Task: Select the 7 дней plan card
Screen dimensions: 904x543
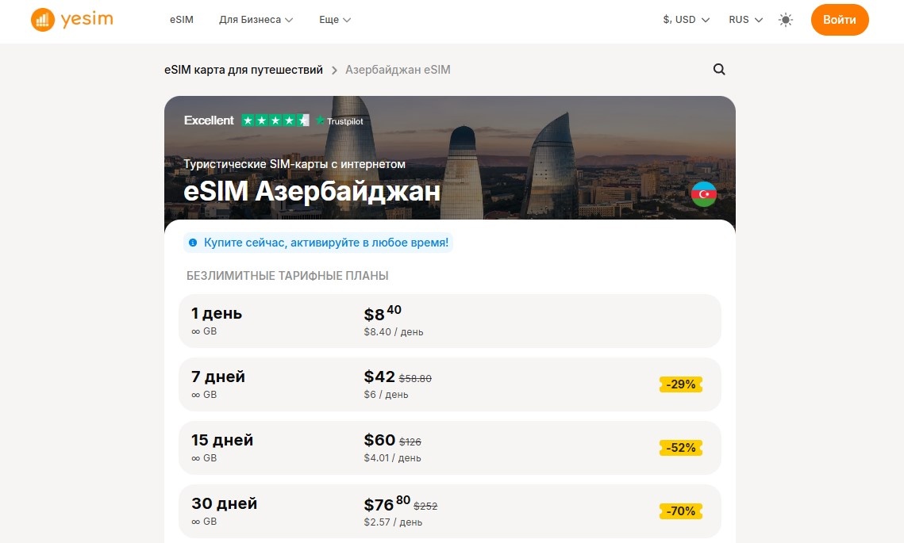Action: point(450,384)
